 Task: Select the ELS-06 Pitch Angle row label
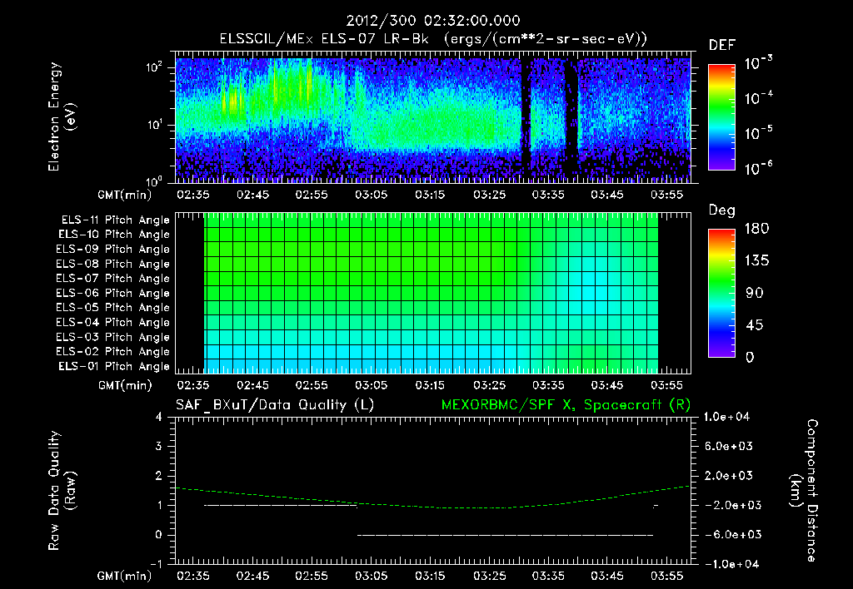pos(112,293)
